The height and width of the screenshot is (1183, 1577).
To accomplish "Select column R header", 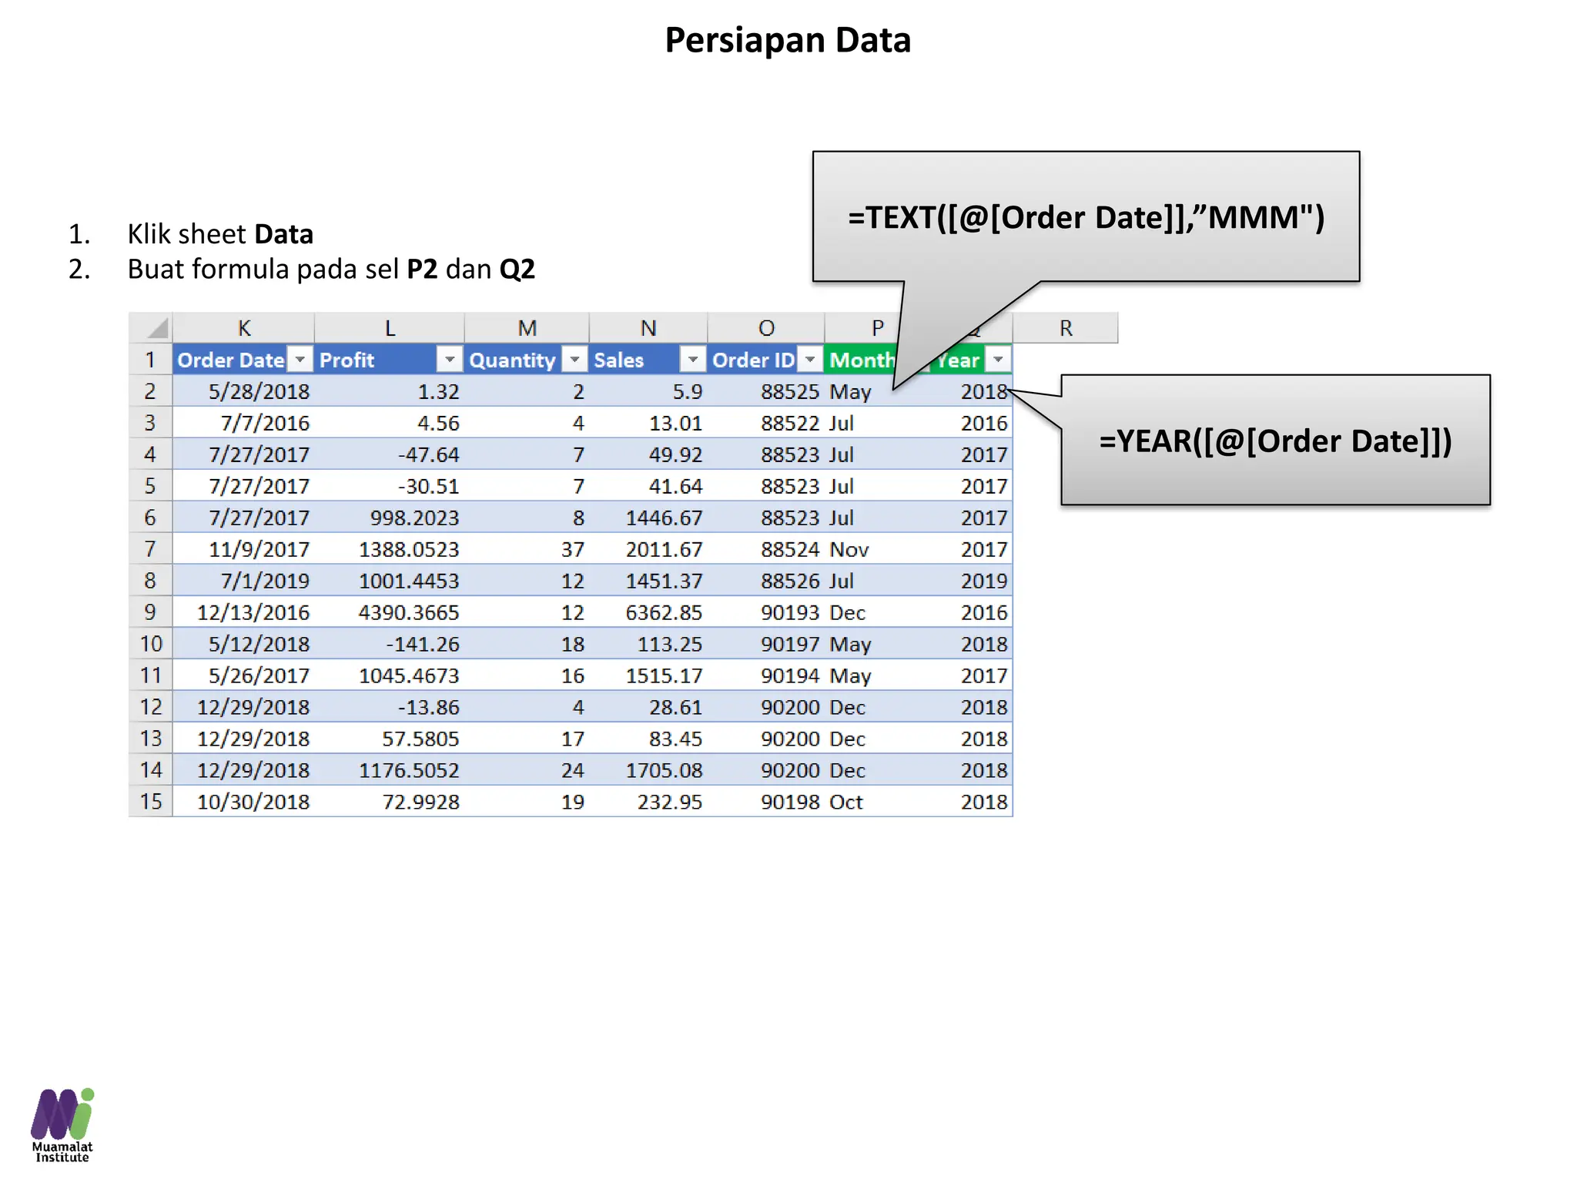I will (x=1066, y=328).
